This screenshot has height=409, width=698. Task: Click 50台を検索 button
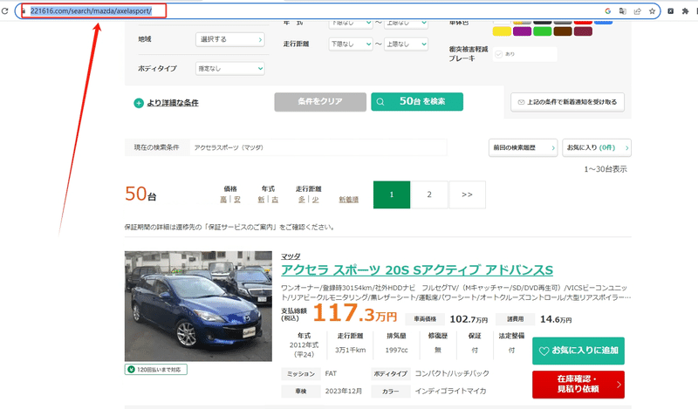417,102
